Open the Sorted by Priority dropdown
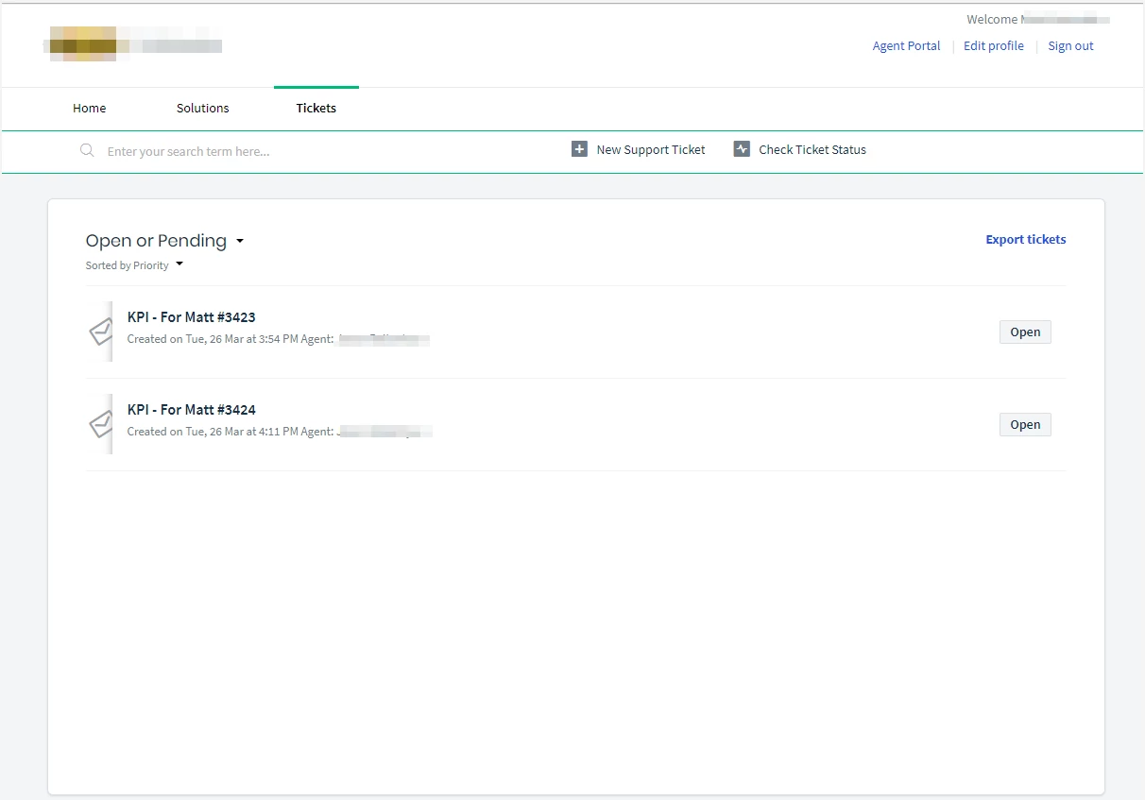 pyautogui.click(x=134, y=265)
